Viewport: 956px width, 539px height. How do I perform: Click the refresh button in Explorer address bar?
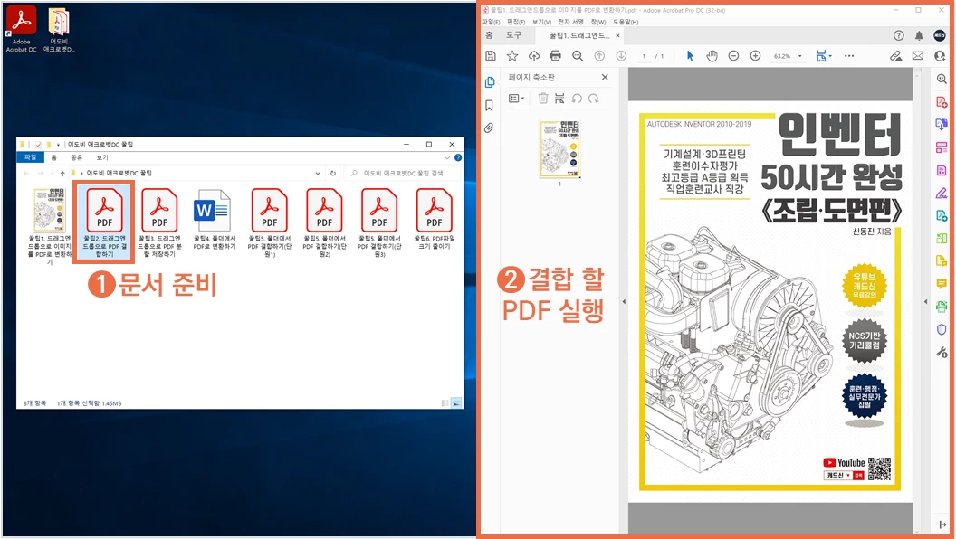click(x=333, y=173)
